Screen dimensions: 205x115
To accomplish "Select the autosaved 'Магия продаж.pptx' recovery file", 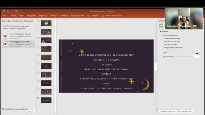I will coord(19,36).
